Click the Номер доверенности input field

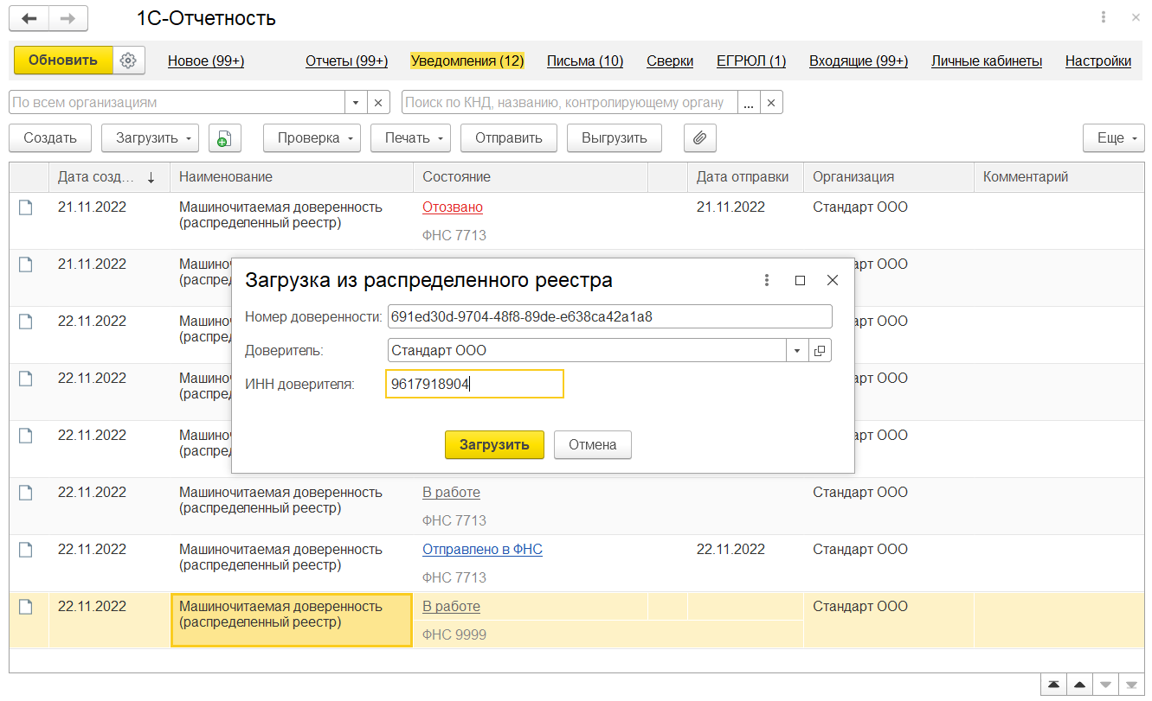[610, 316]
